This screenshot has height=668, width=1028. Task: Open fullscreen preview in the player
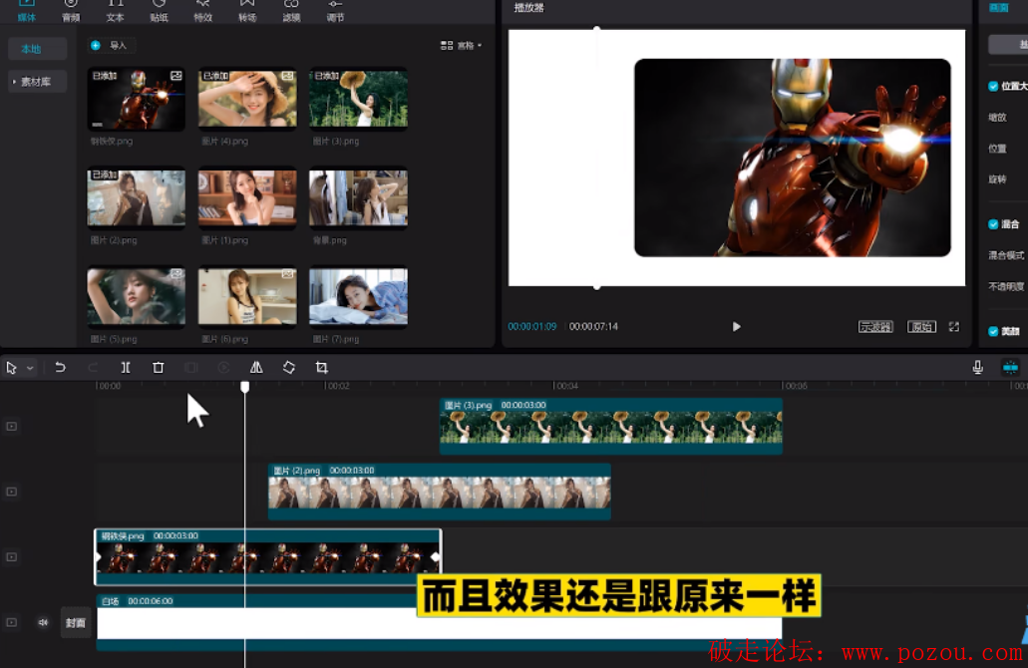click(x=954, y=327)
